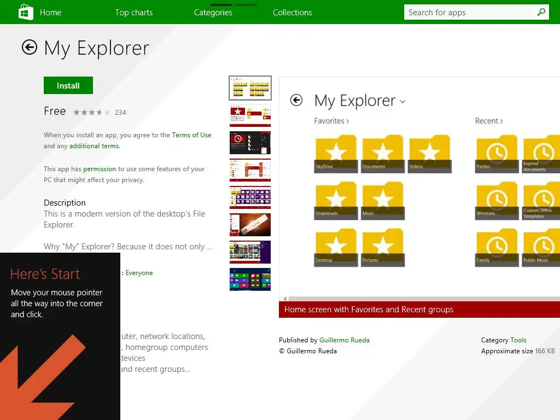Click the Approximate size 166 KB text
Image resolution: width=560 pixels, height=420 pixels.
(518, 351)
